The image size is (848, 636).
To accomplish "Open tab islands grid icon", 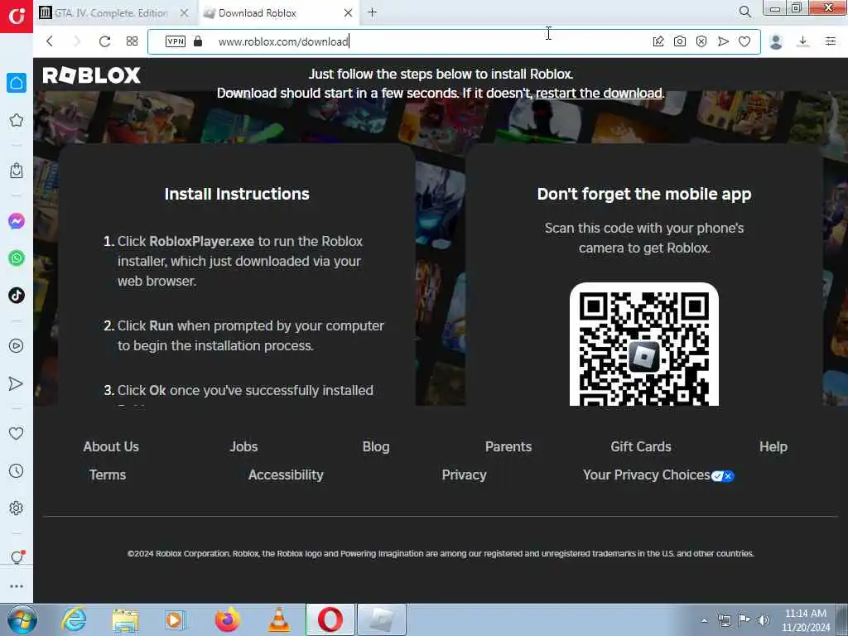I will (132, 41).
